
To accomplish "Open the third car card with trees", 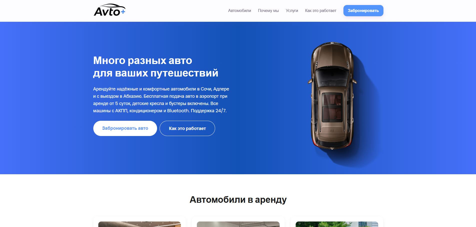I will pos(337,224).
